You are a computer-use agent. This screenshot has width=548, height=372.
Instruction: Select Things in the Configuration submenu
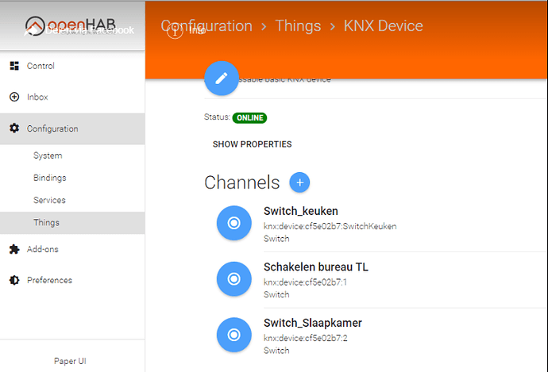(46, 223)
